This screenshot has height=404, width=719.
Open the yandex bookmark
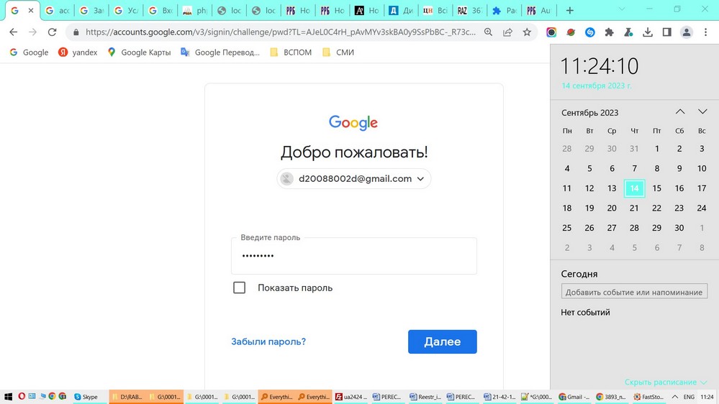78,52
